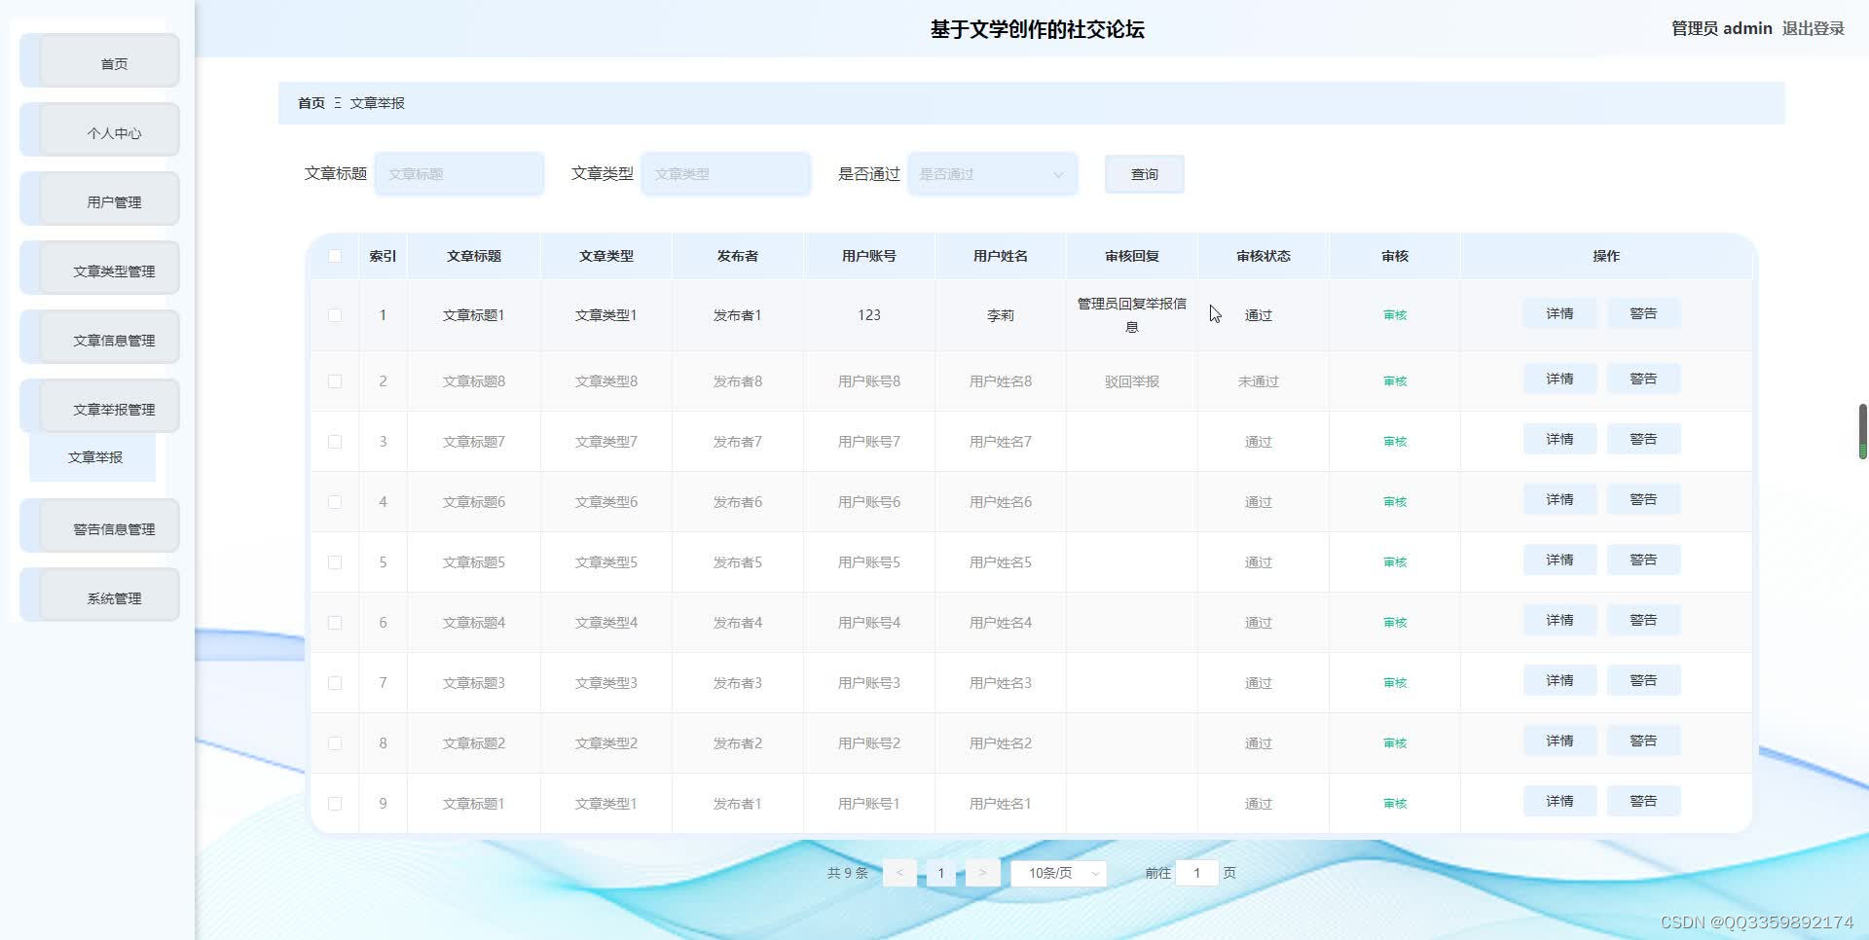
Task: Select the checkbox in row 文章标题7
Action: click(x=335, y=442)
